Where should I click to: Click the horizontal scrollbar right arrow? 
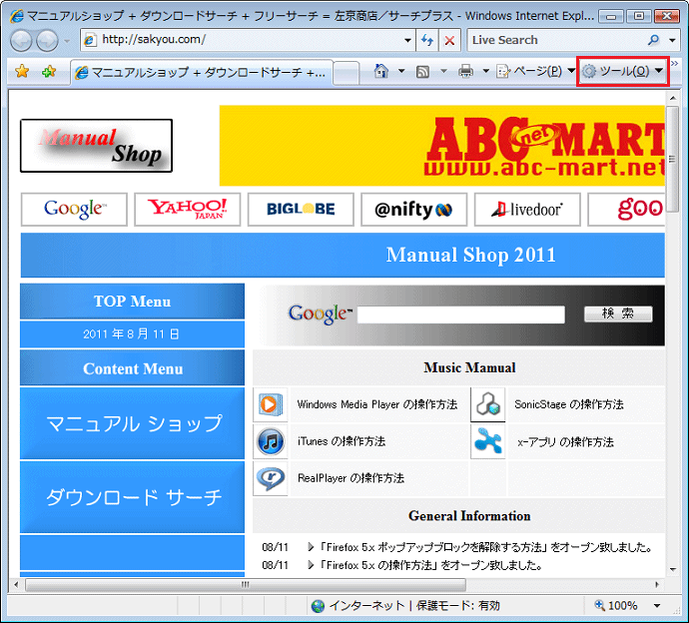657,585
